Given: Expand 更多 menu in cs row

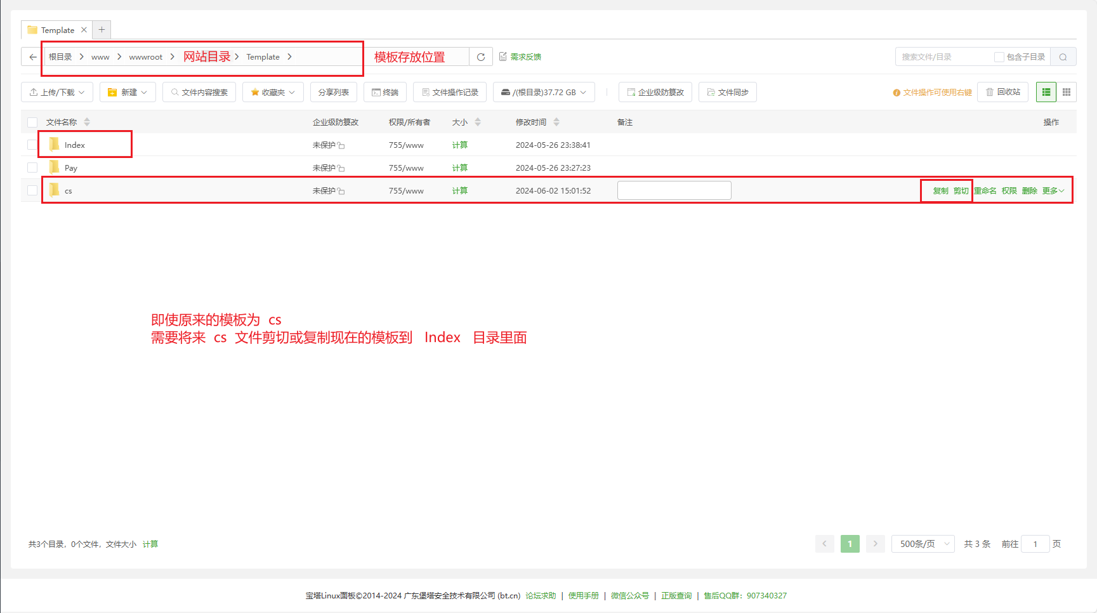Looking at the screenshot, I should (1053, 191).
